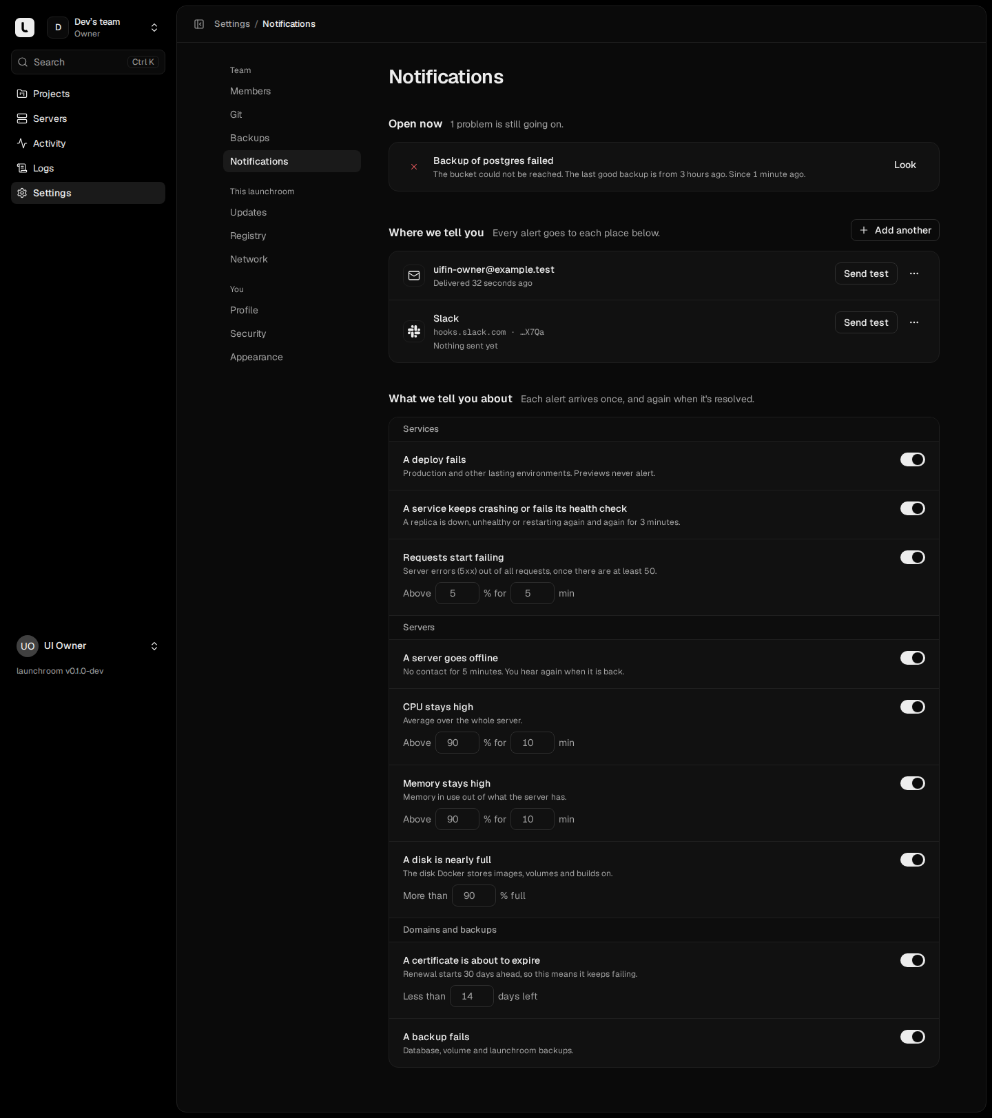Toggle the backup fails alert
The height and width of the screenshot is (1118, 992).
pyautogui.click(x=913, y=1037)
